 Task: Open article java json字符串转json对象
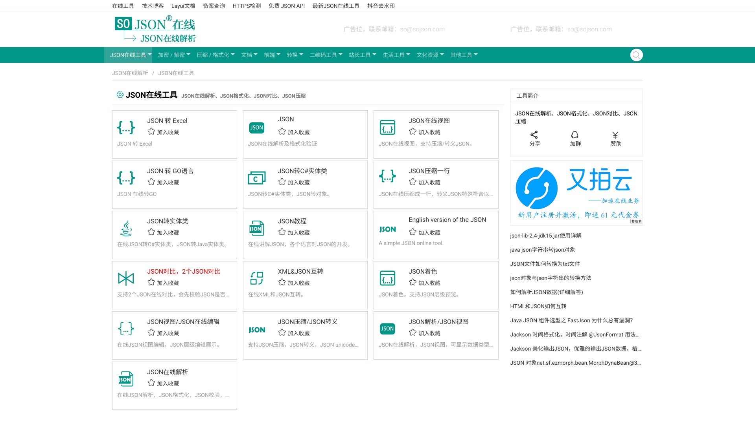point(543,250)
